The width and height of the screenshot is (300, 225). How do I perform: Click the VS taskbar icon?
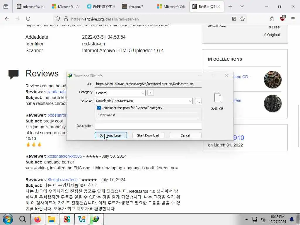click(x=82, y=219)
